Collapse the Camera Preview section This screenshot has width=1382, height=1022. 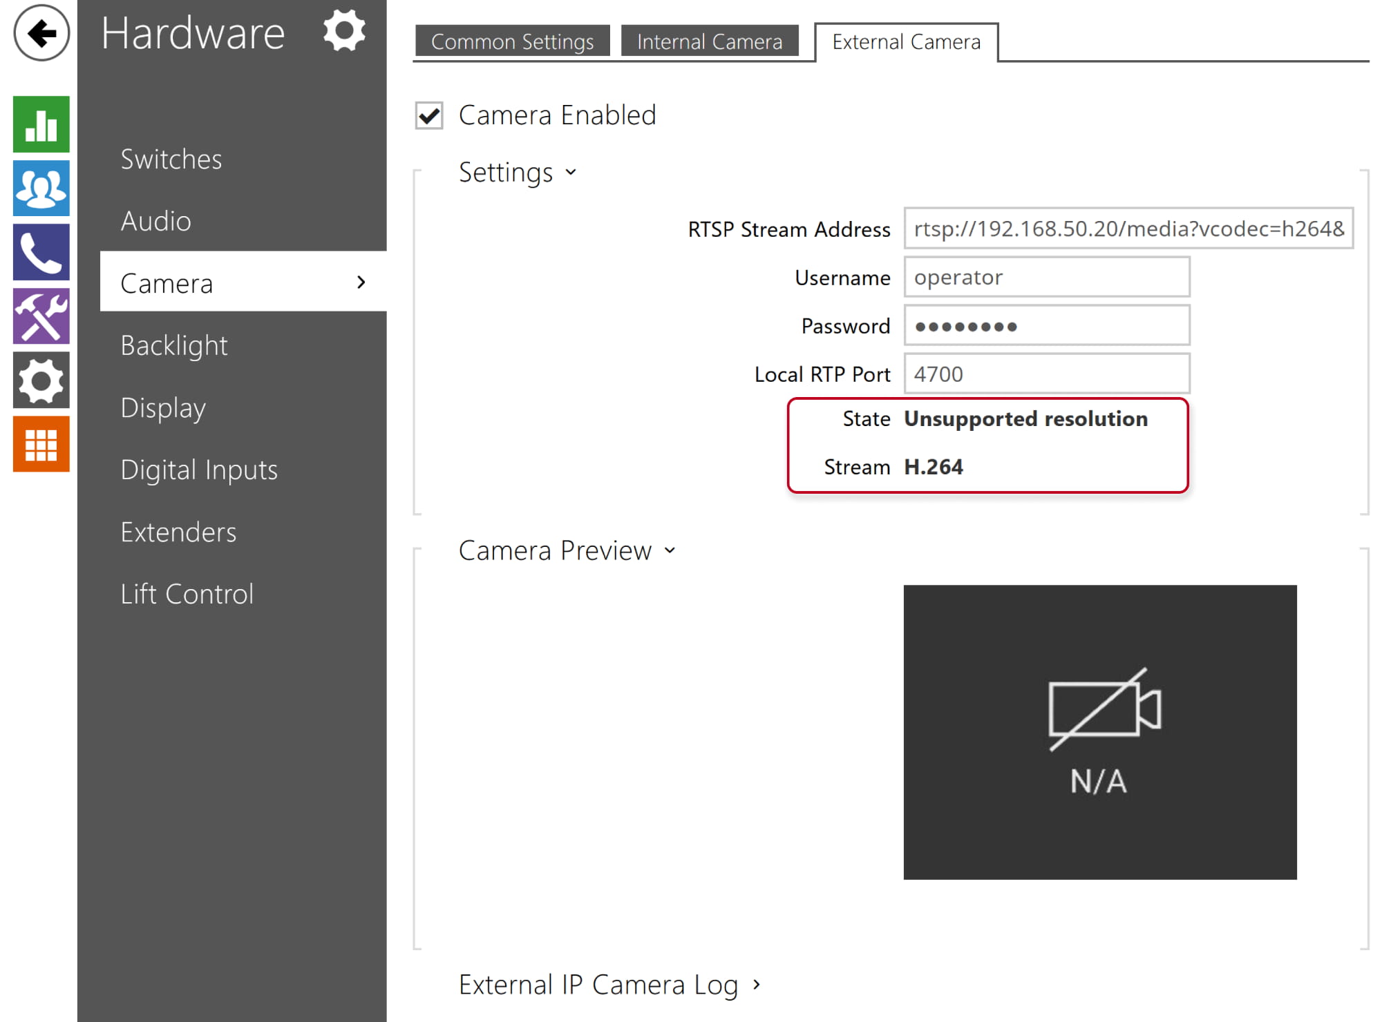(567, 550)
